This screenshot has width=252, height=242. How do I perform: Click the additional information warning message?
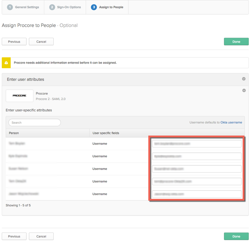[x=65, y=63]
